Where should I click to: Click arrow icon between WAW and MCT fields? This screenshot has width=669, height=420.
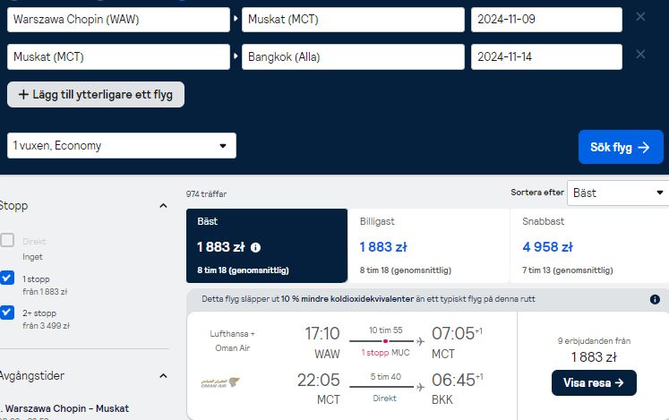pos(236,19)
